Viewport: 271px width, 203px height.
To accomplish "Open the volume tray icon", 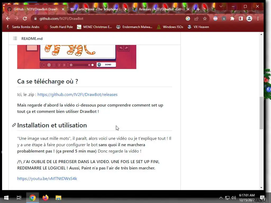I will (234, 198).
